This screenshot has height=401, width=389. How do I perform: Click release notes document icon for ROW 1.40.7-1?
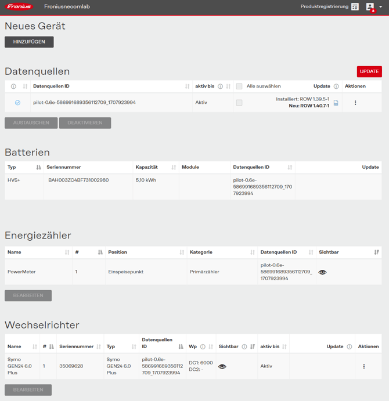pyautogui.click(x=336, y=103)
